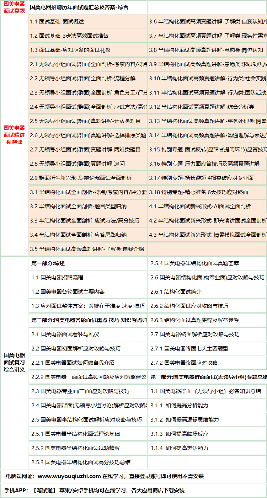Click row 2.2.1 国美电器面试如何做自我介绍
Screen dimensions: 267x498
click(88, 363)
